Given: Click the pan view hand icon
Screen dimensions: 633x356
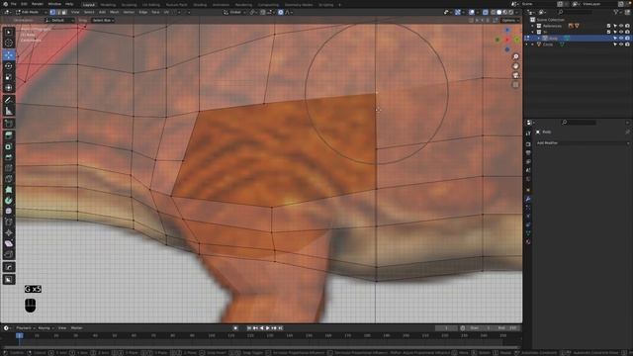Looking at the screenshot, I should (x=515, y=66).
